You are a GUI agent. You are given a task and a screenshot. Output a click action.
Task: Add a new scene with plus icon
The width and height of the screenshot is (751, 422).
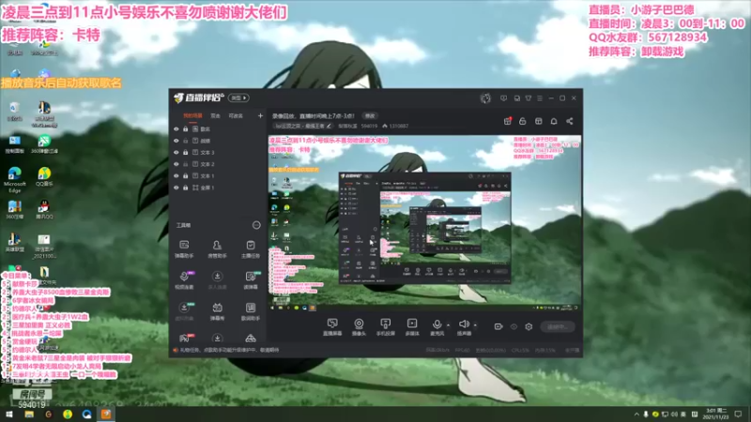pyautogui.click(x=260, y=115)
